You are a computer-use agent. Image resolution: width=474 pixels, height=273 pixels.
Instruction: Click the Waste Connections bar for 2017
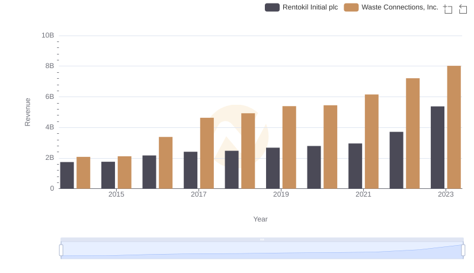point(207,153)
